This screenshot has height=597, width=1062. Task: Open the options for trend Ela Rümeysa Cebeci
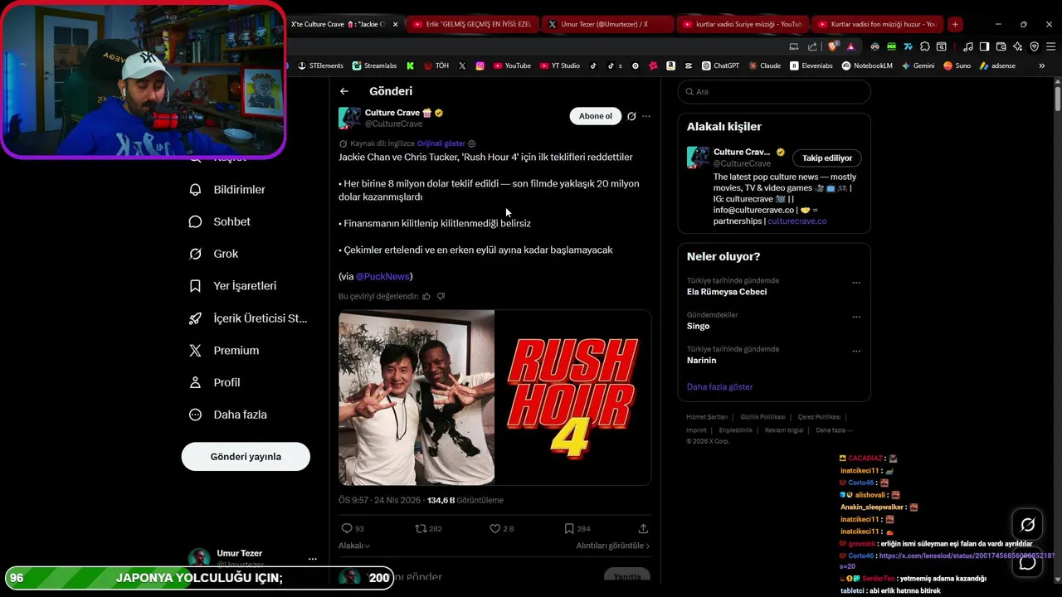click(856, 283)
